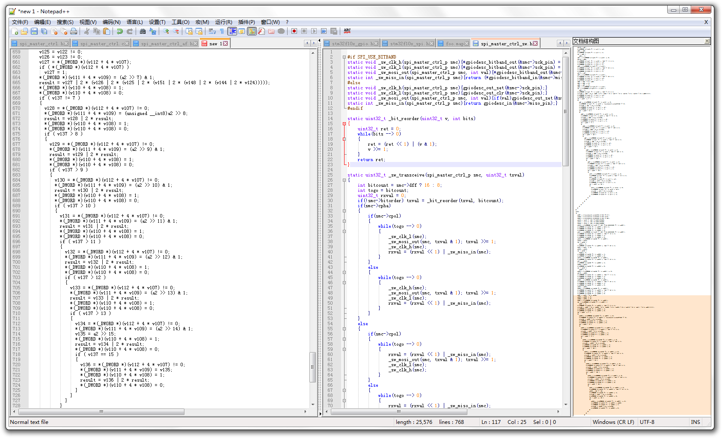Click synchronize horizontal scrolling icon

[199, 31]
